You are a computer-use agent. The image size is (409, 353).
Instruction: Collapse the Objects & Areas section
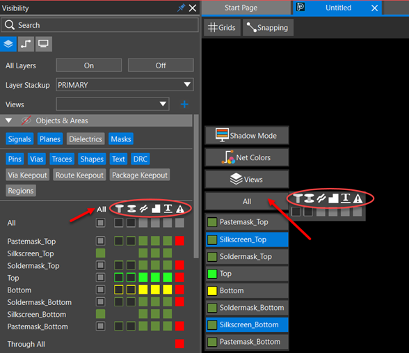click(x=8, y=120)
